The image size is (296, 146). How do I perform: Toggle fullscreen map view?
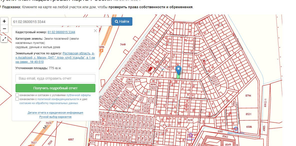[4, 39]
